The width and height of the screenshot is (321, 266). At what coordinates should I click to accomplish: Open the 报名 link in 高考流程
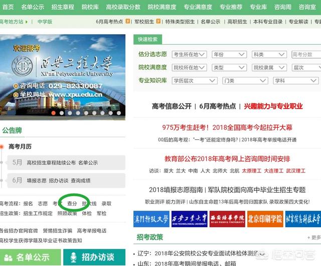(28, 204)
